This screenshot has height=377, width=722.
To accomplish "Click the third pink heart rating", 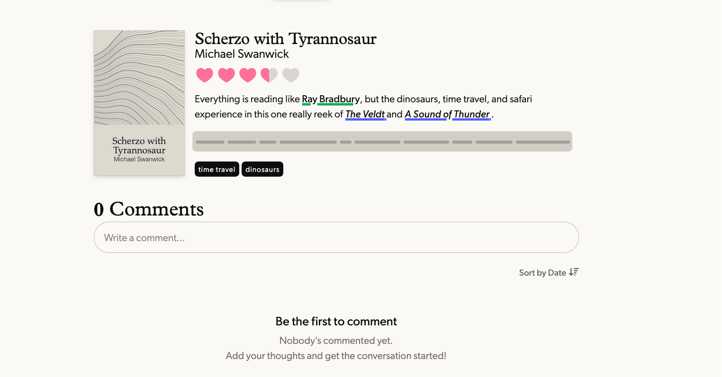I will pyautogui.click(x=248, y=75).
